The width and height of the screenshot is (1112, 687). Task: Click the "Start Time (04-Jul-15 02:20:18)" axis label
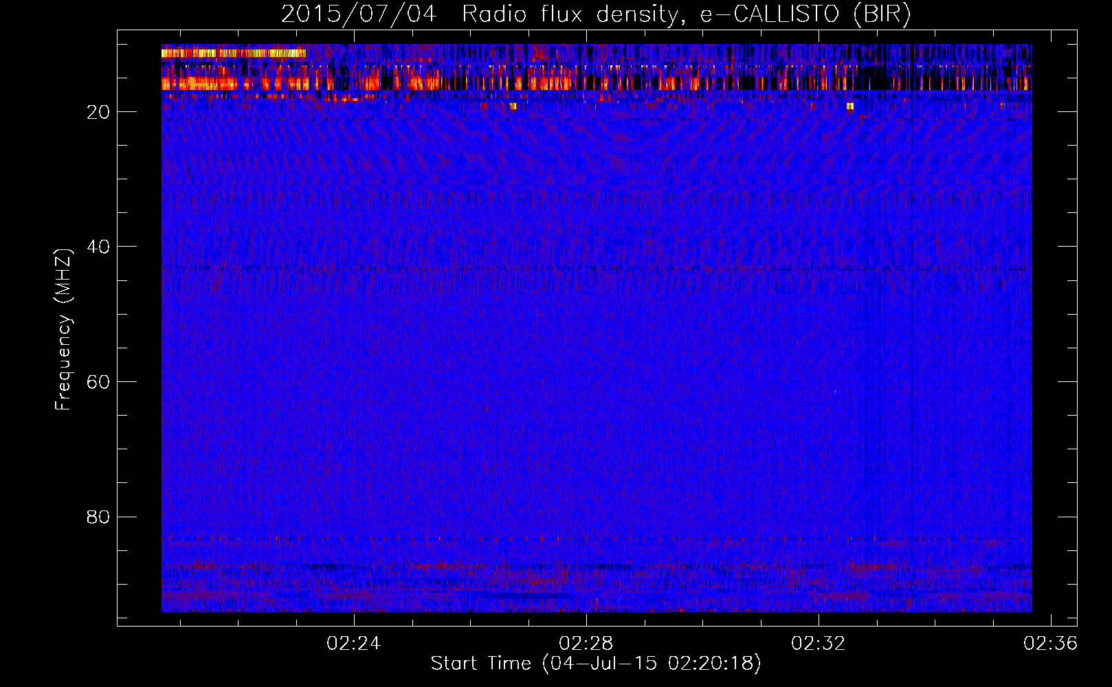coord(596,664)
